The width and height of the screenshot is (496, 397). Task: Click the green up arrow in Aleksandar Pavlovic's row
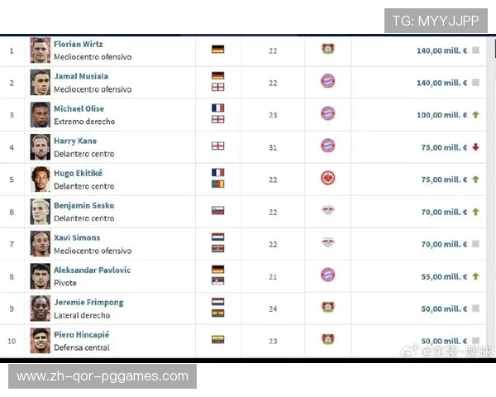pos(475,276)
